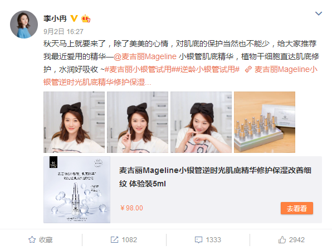Viewport: 332px width, 250px height.
Task: Click the gold V verified badge
Action: (x=74, y=18)
